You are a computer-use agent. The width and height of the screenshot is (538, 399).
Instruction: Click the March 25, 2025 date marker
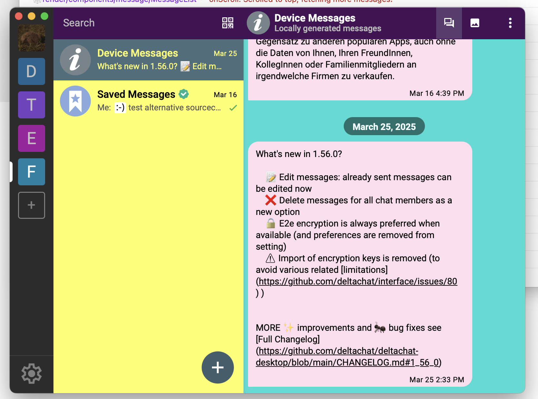(x=384, y=126)
